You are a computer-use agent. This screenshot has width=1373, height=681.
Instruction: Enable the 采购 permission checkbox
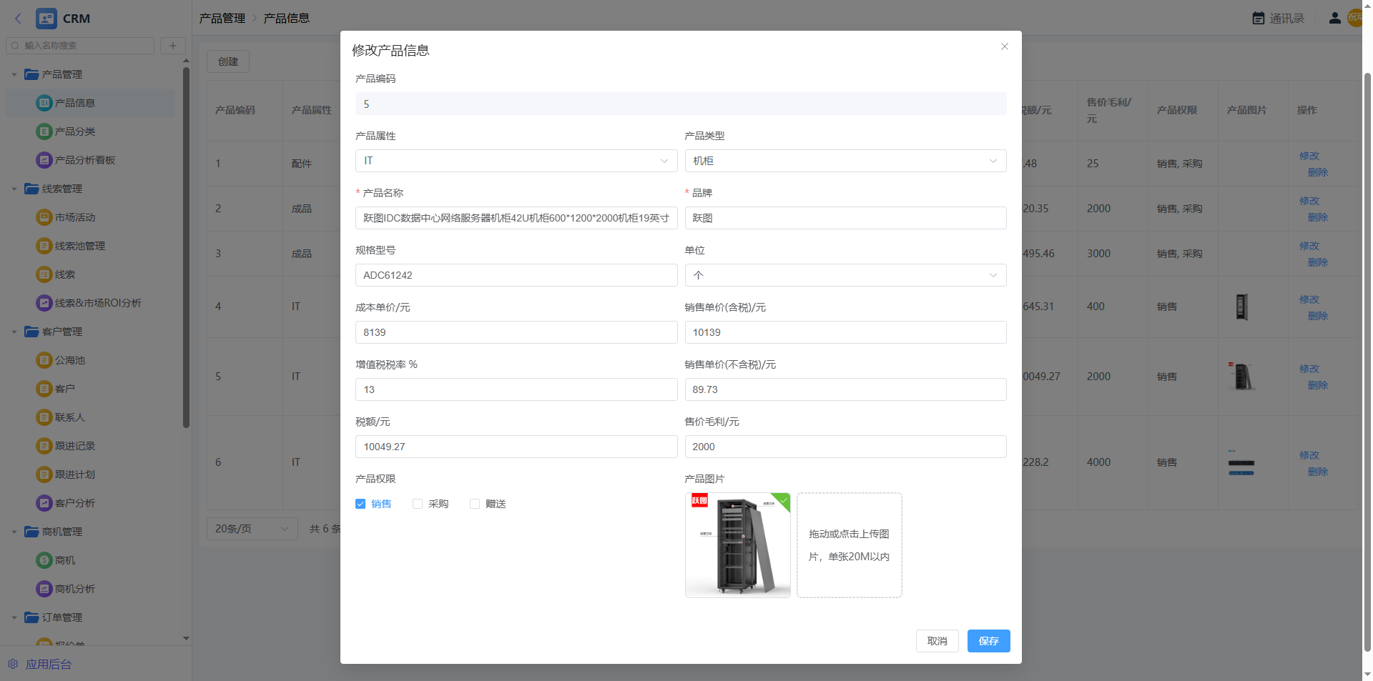tap(418, 504)
